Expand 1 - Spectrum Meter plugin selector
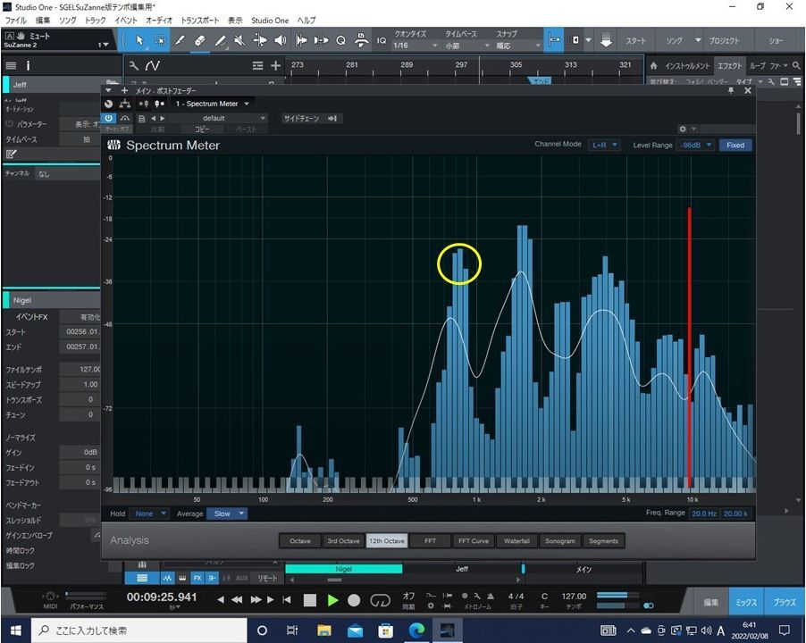 tap(212, 104)
